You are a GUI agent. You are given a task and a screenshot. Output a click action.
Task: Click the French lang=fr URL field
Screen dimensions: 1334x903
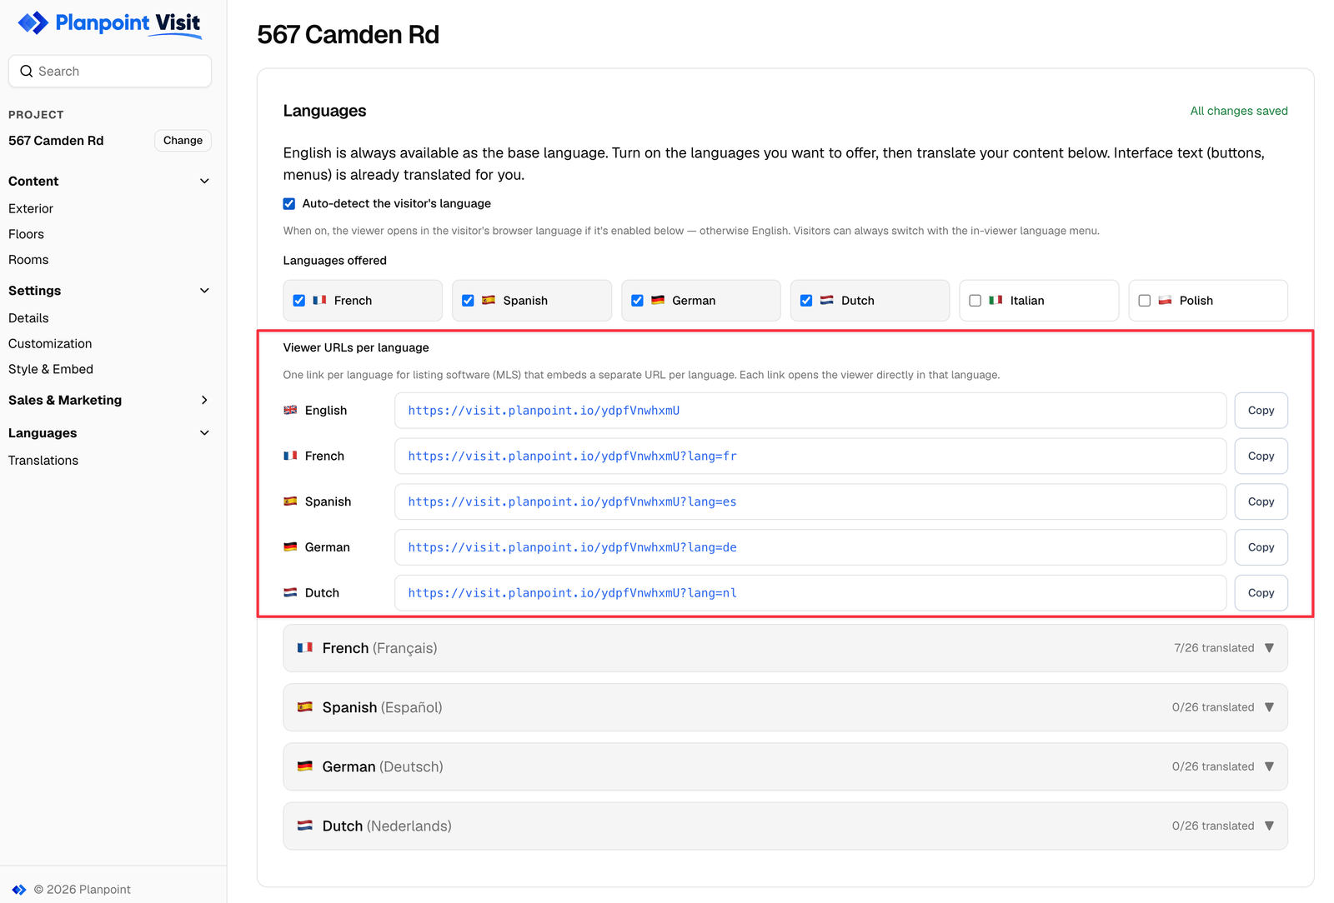coord(810,456)
